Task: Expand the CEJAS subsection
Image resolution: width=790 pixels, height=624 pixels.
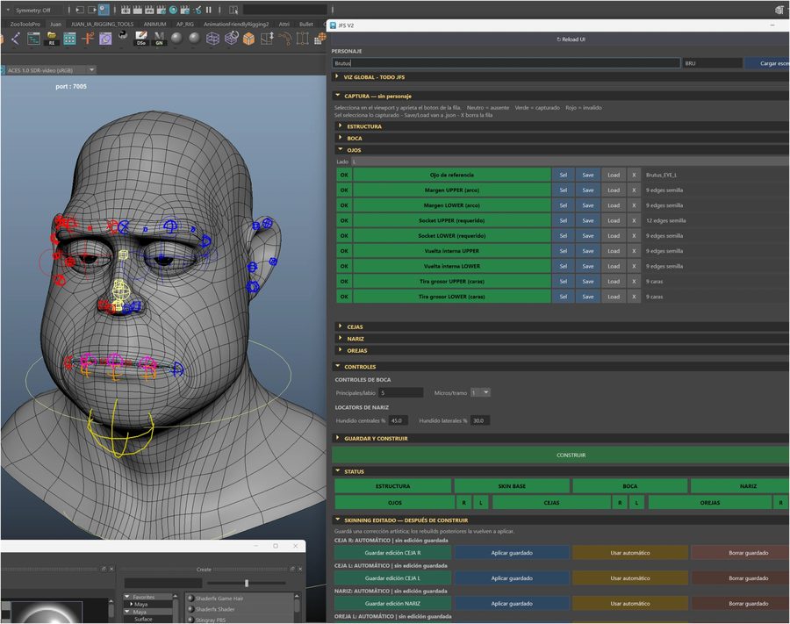Action: click(340, 326)
